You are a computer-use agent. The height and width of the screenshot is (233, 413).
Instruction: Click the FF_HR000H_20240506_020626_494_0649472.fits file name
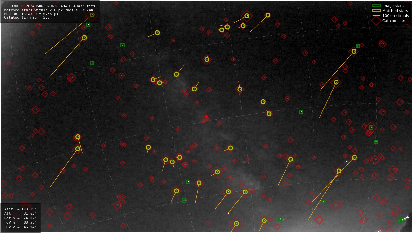(50, 6)
